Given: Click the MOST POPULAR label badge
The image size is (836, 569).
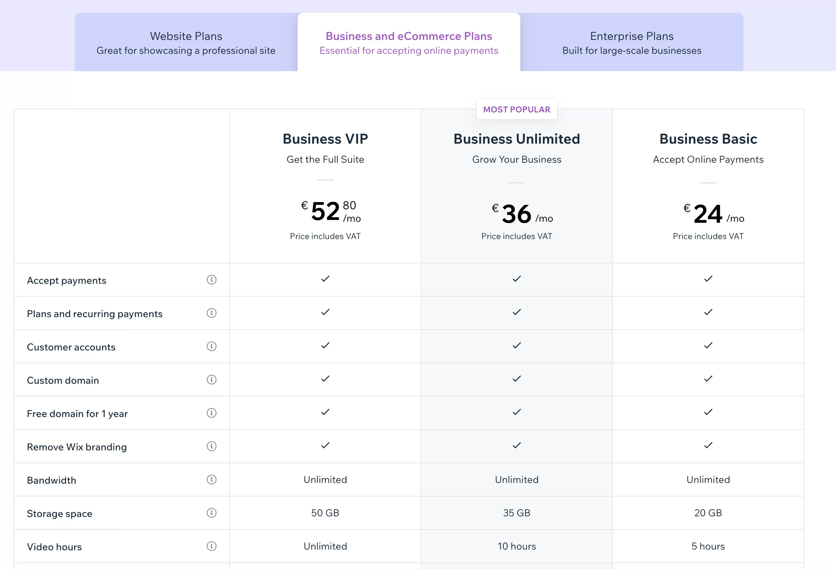Looking at the screenshot, I should coord(516,109).
